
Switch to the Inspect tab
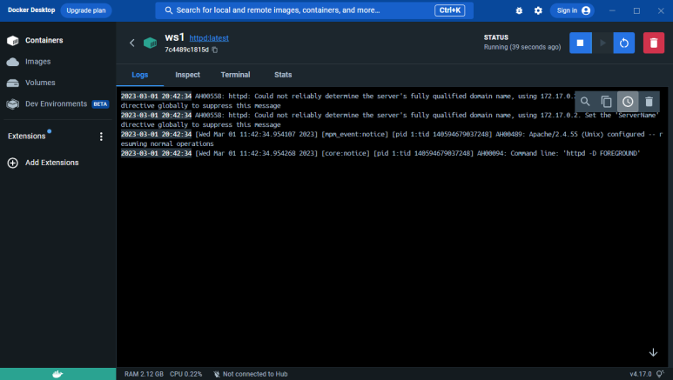point(187,75)
